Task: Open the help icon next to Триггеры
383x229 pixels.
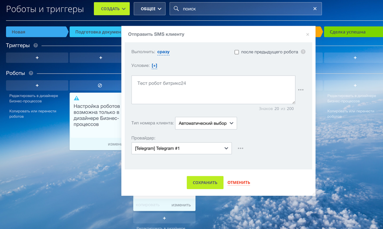Action: pyautogui.click(x=36, y=46)
